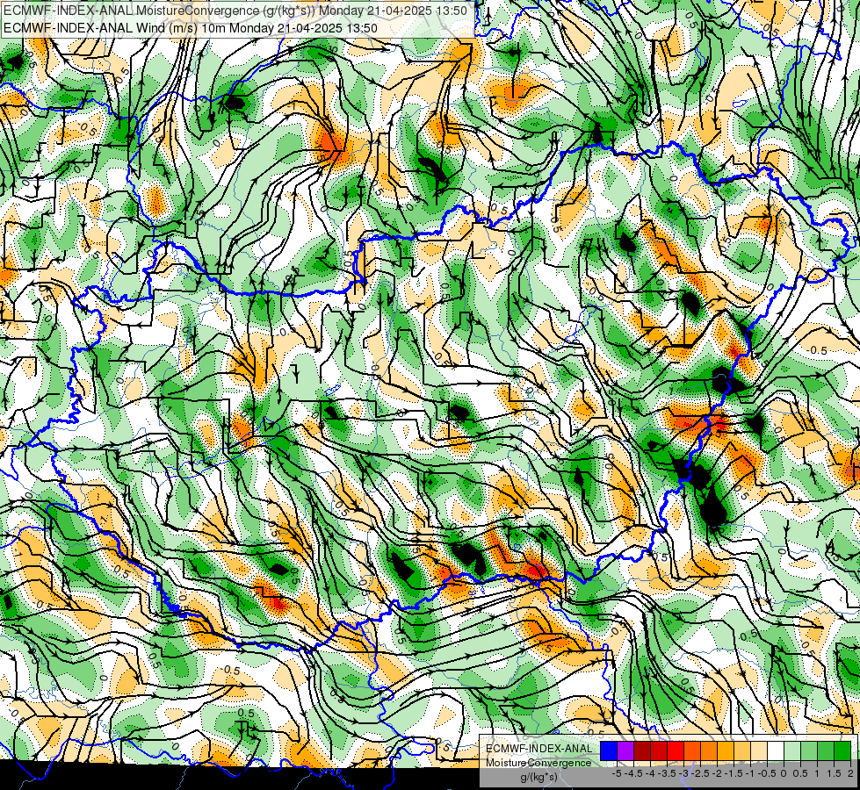Select the lightest green legend swatch

point(792,751)
